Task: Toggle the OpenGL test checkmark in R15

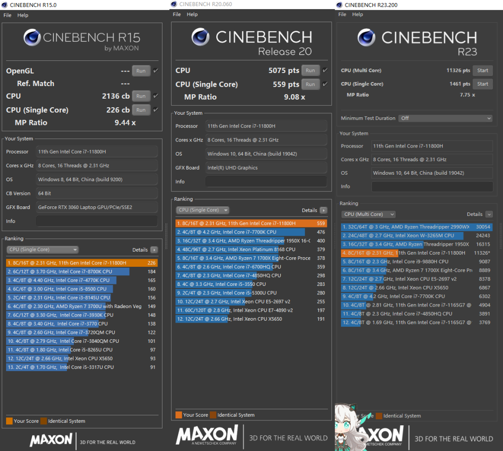Action: tap(155, 70)
